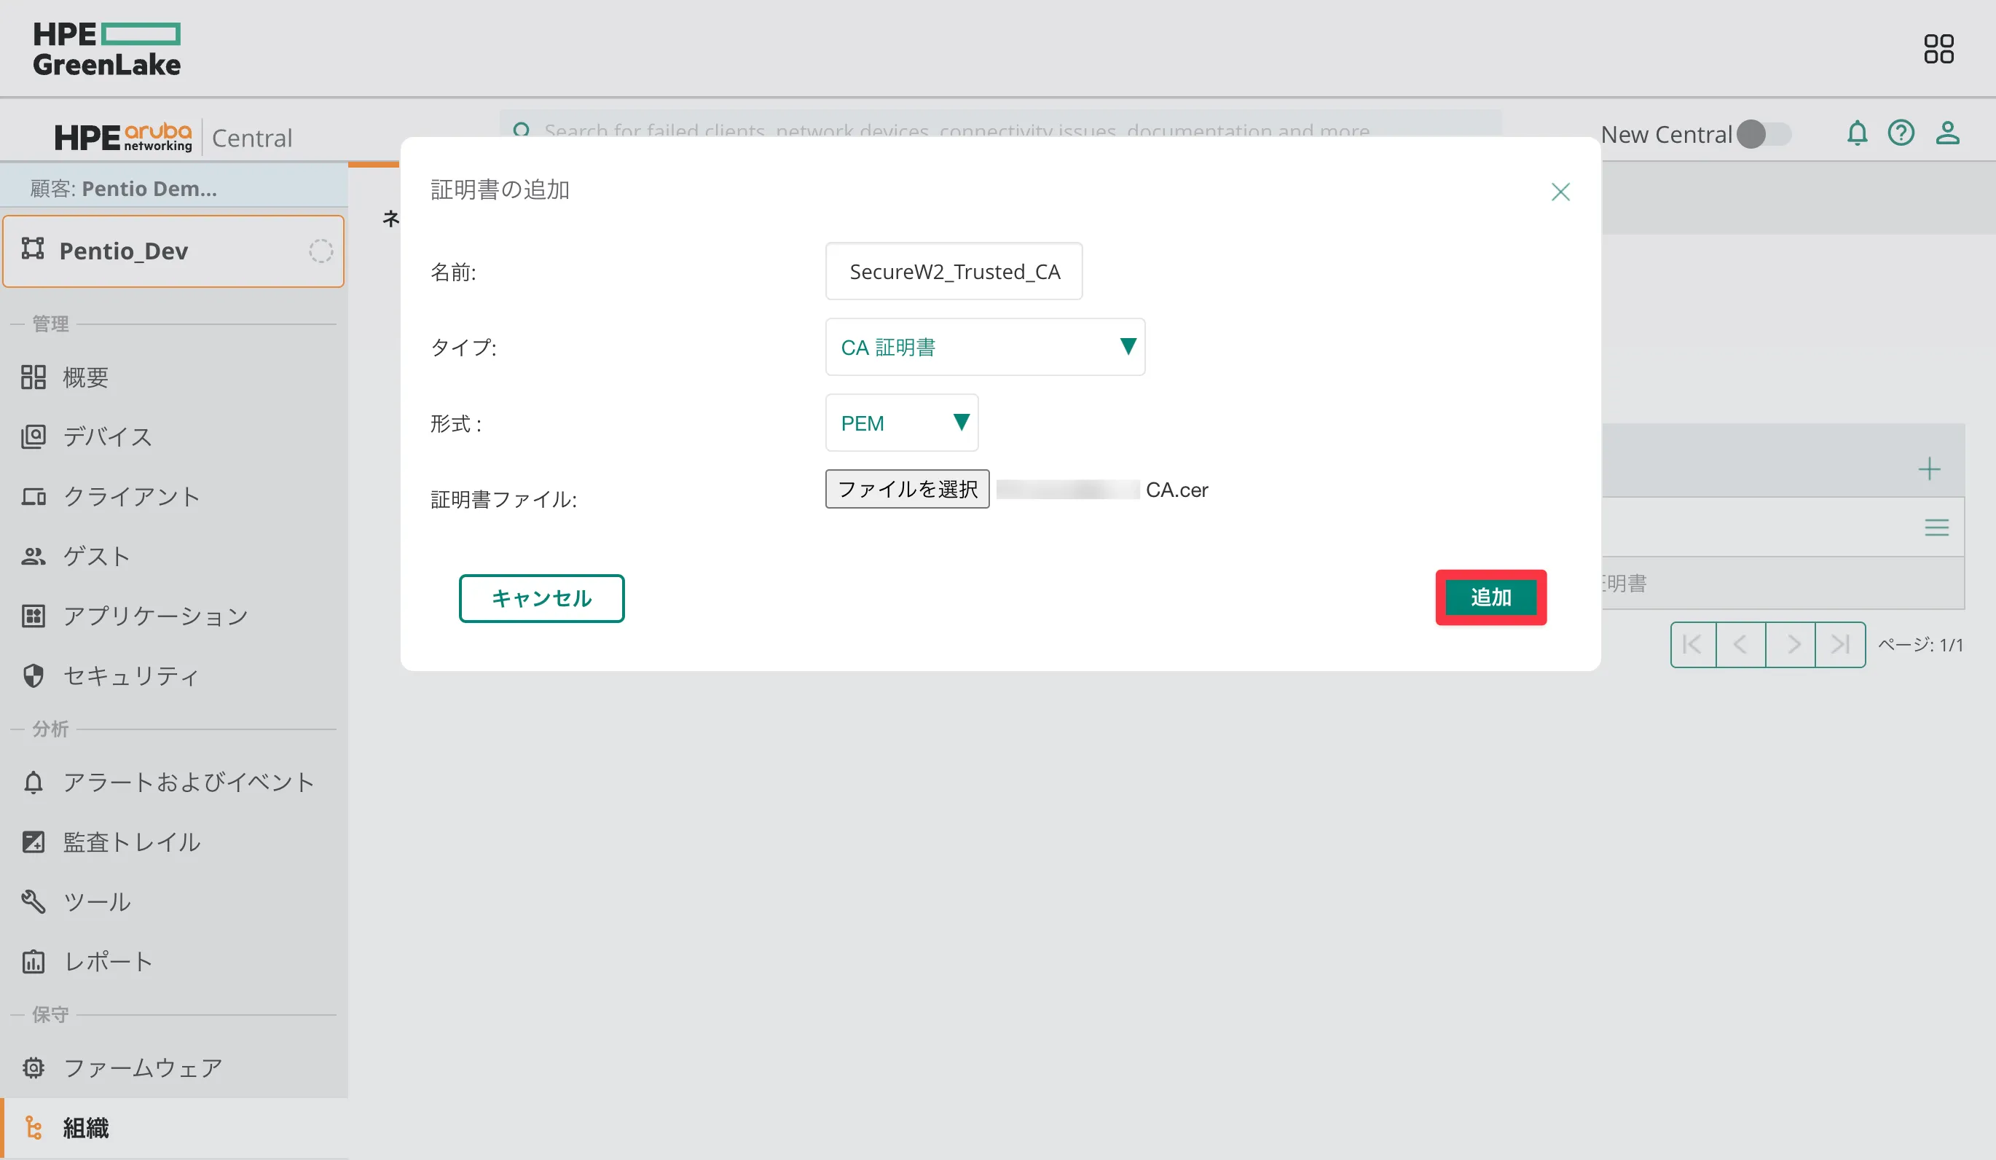
Task: Click the 追加 button
Action: point(1490,597)
